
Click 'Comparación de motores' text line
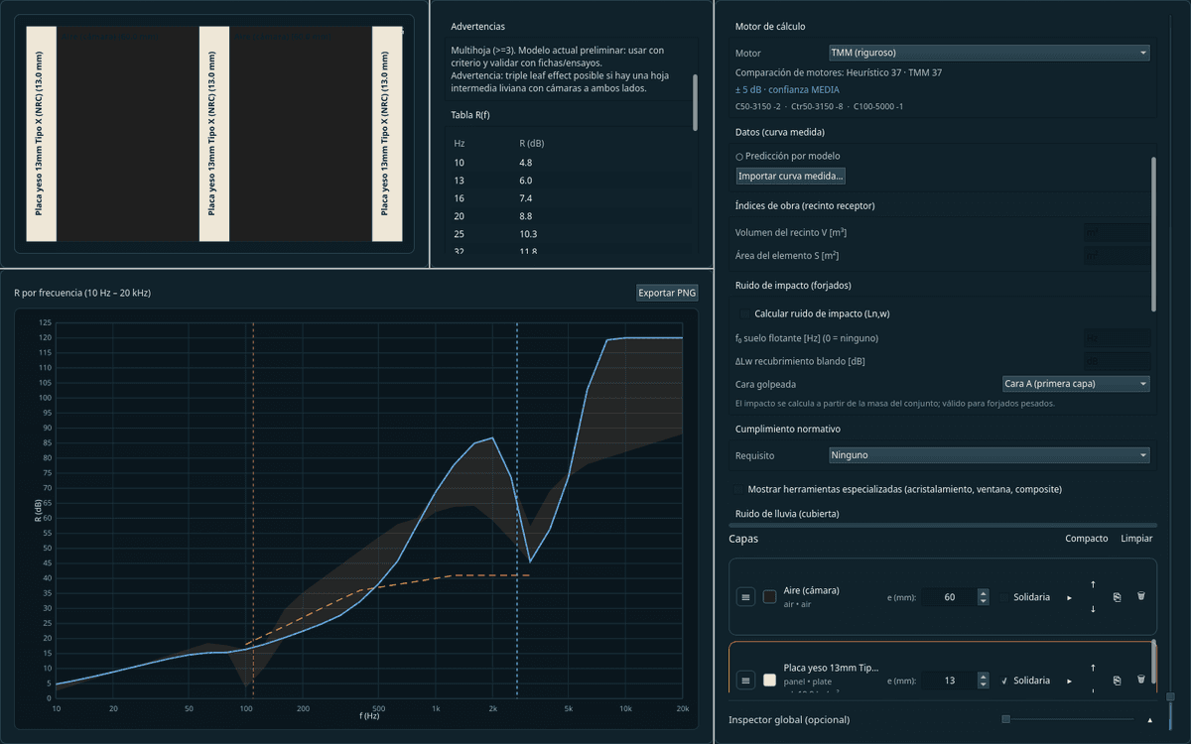(839, 72)
